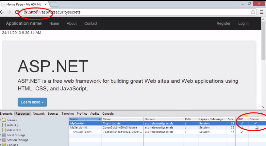Select the __AntiXsrfToken cookie row
This screenshot has width=266, height=146.
click(167, 132)
